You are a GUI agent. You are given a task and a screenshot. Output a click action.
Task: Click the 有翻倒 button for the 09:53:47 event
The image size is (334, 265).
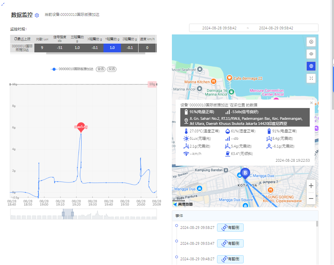point(230,243)
